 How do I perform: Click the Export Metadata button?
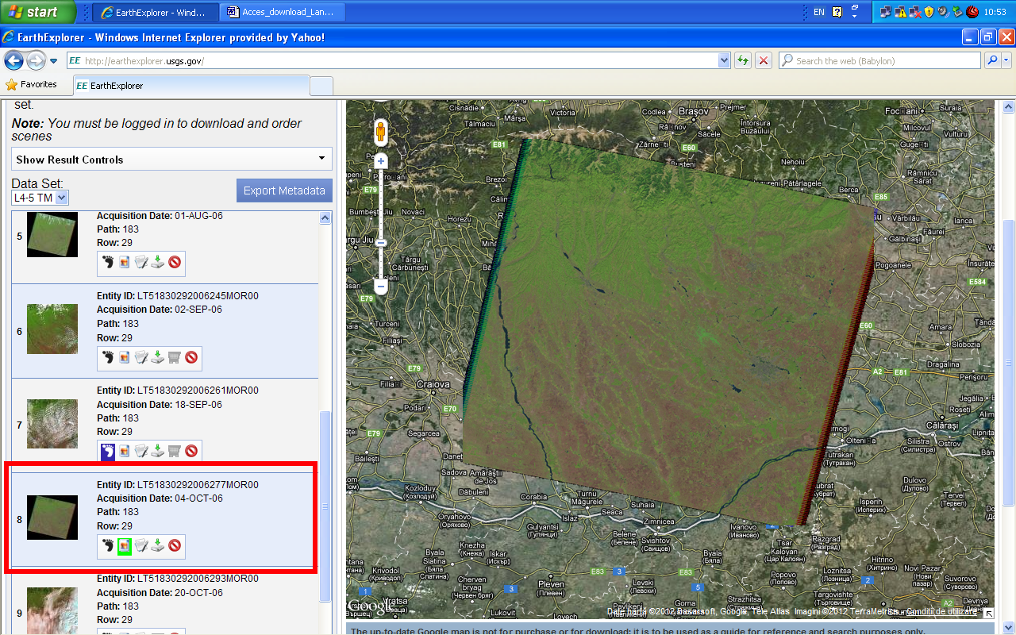tap(284, 190)
